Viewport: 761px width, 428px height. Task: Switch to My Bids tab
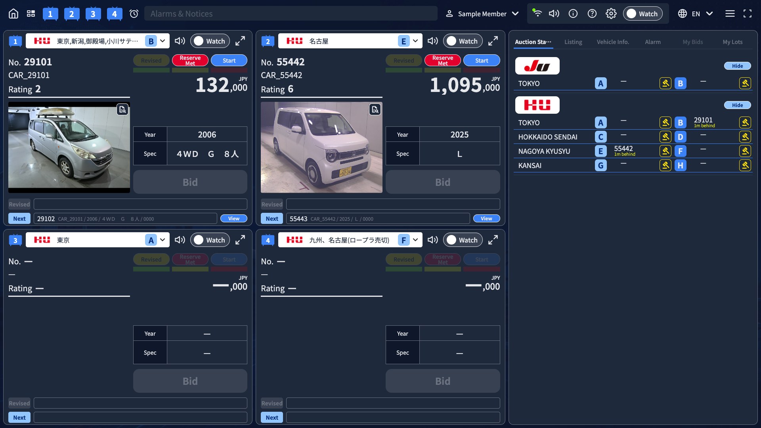point(693,42)
